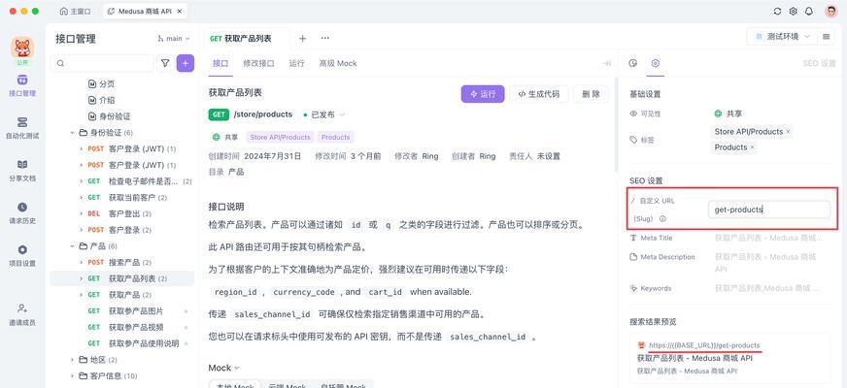847x388 pixels.
Task: Expand the Mock section dropdown
Action: point(224,368)
